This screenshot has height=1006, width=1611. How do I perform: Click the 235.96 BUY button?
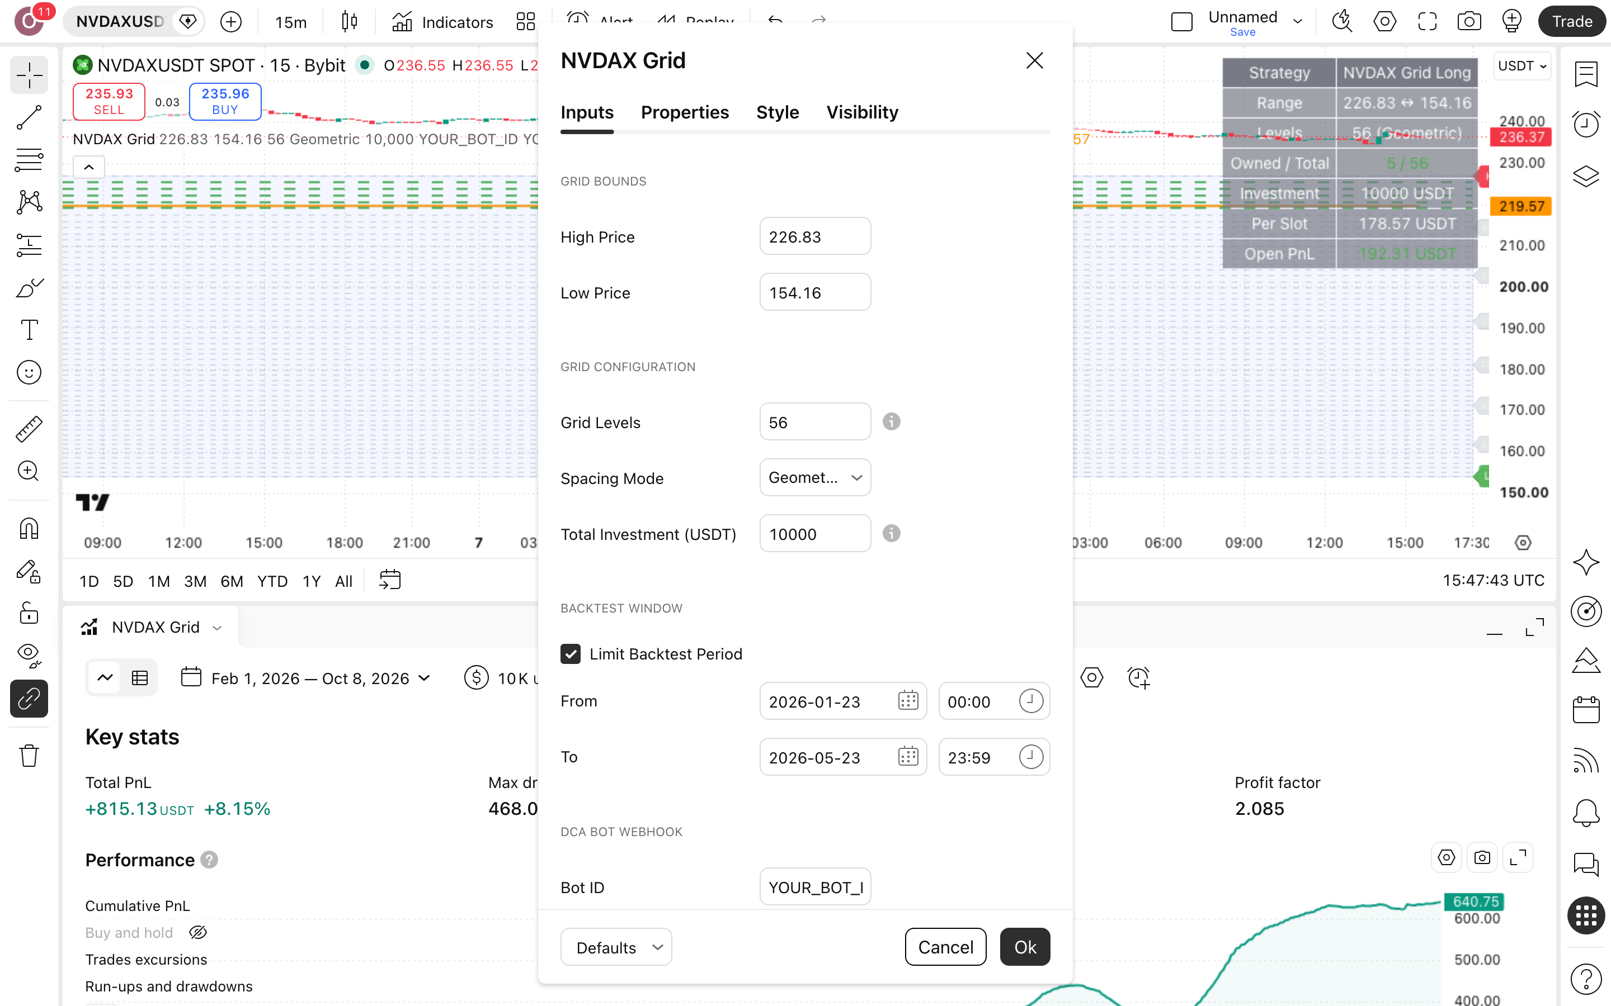coord(225,101)
